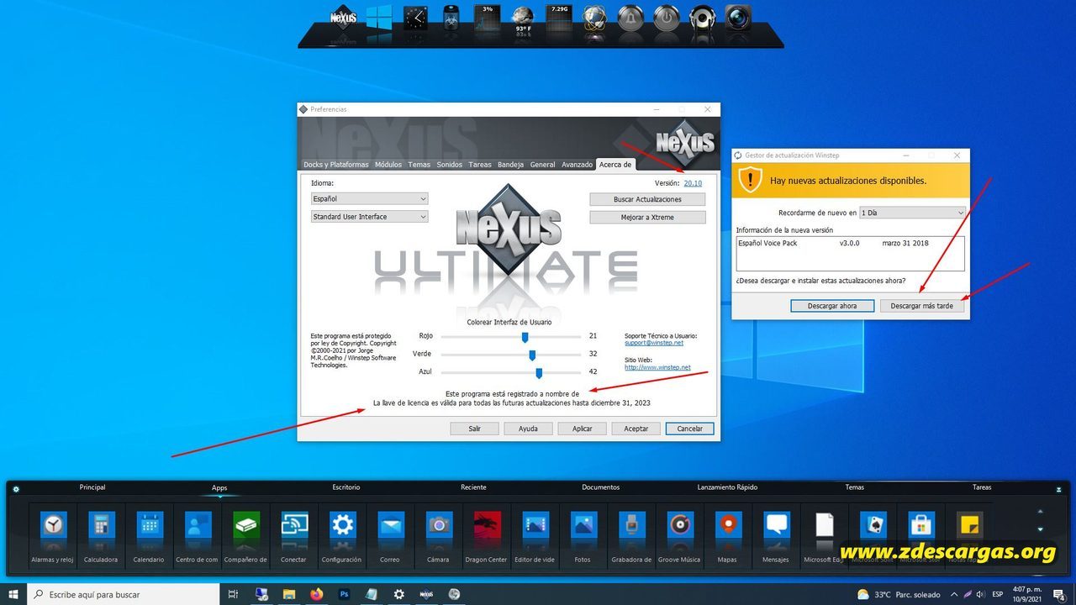Open the taskbar notification center icon
This screenshot has height=605, width=1076.
(1059, 595)
